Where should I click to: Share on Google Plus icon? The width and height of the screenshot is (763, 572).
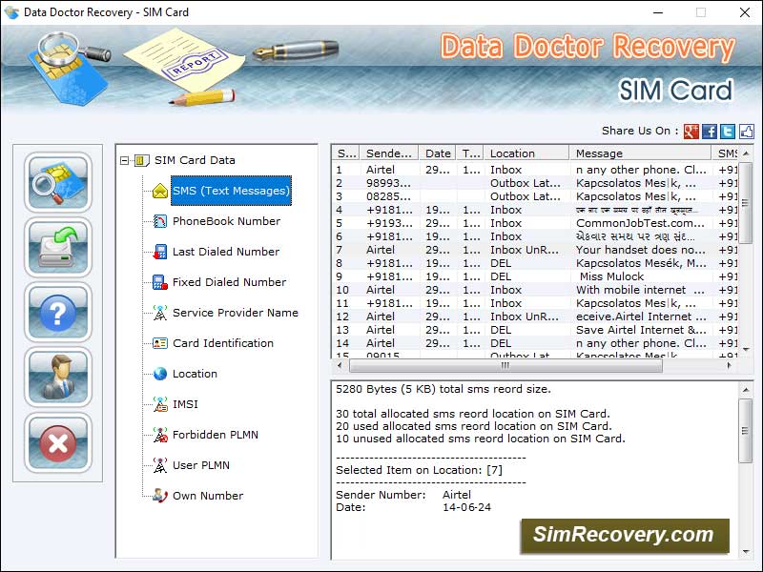[x=691, y=131]
